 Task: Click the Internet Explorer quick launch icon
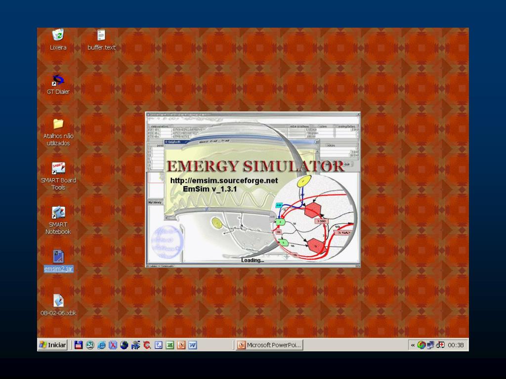pos(101,345)
